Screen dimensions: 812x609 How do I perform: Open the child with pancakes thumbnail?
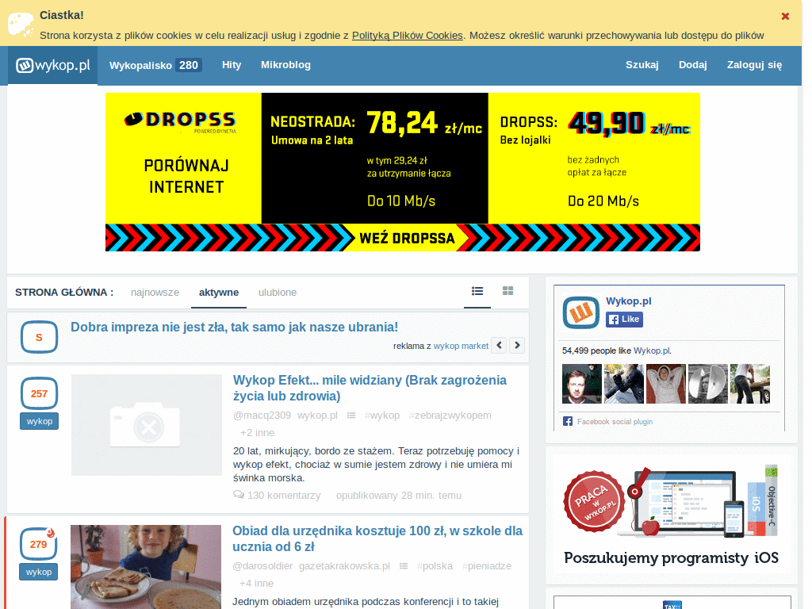146,566
